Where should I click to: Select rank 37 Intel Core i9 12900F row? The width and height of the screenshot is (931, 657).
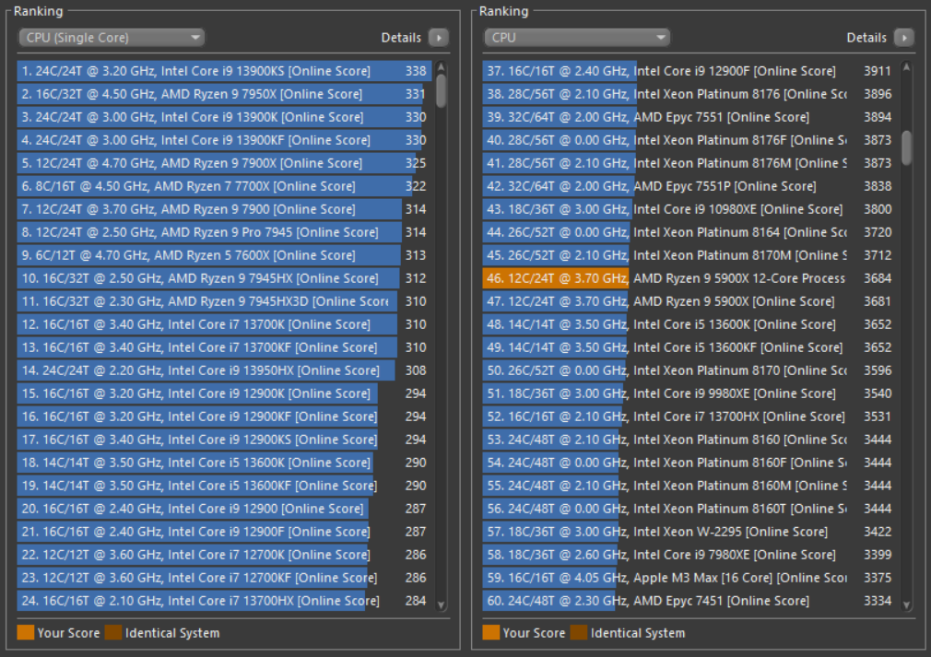coord(689,71)
